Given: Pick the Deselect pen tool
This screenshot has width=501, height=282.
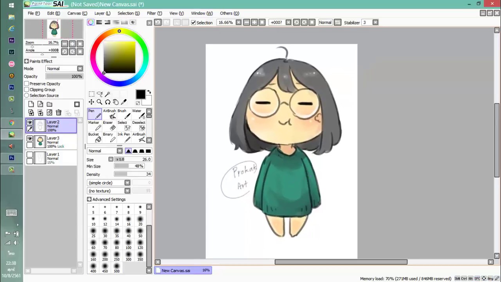Looking at the screenshot, I should click(x=138, y=126).
